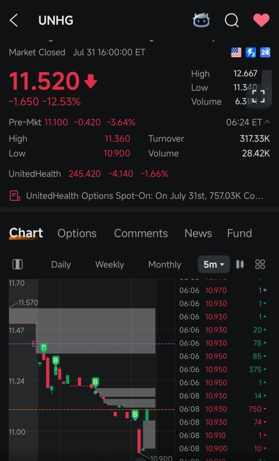Open the News tab

[198, 233]
